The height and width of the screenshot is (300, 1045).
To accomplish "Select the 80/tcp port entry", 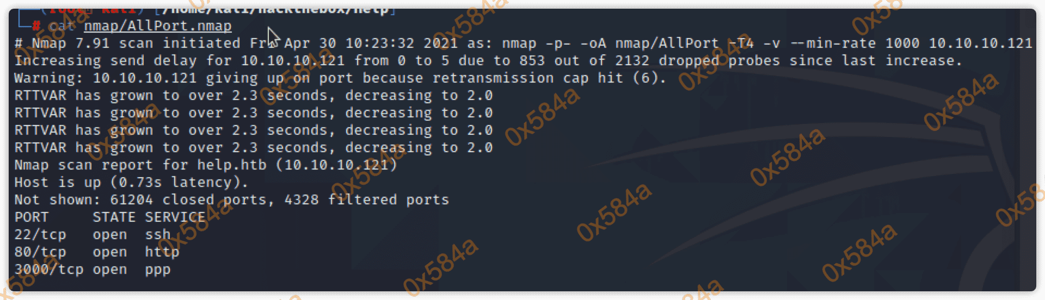I will tap(40, 252).
